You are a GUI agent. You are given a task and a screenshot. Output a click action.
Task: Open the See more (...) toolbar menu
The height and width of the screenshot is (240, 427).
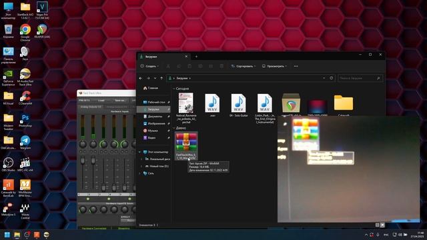296,66
